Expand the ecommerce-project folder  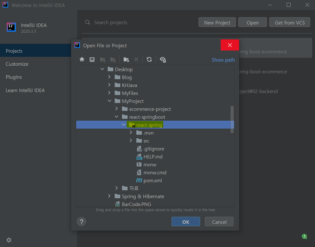(x=117, y=109)
